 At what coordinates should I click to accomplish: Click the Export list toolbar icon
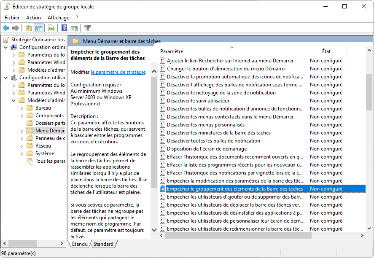pos(51,28)
